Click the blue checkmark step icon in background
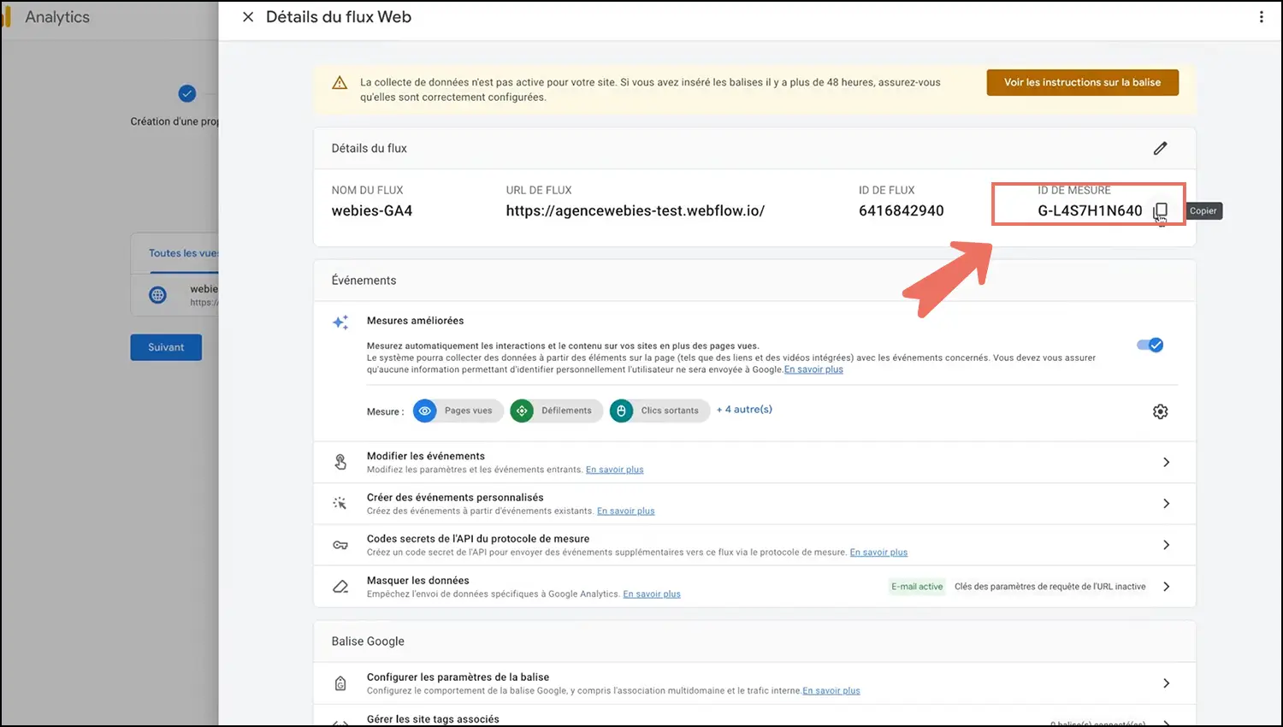The width and height of the screenshot is (1283, 727). click(x=187, y=93)
